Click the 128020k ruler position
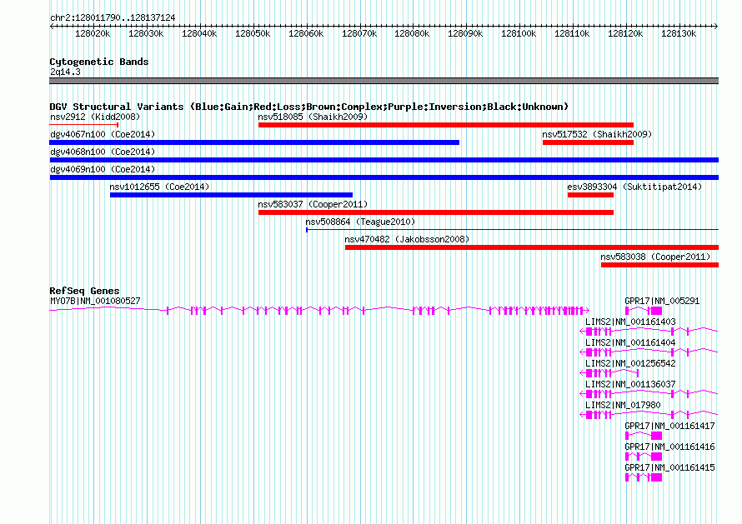 tap(93, 33)
